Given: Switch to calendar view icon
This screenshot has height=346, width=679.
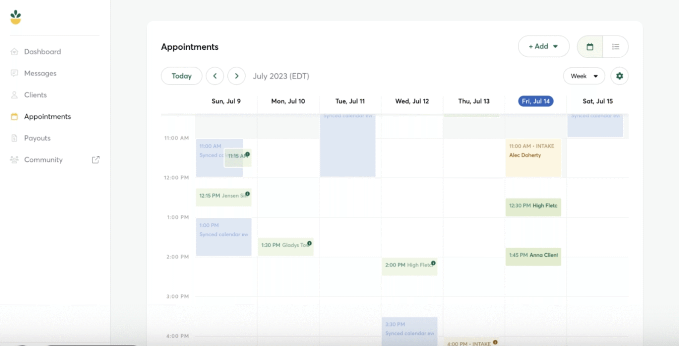Looking at the screenshot, I should tap(590, 47).
